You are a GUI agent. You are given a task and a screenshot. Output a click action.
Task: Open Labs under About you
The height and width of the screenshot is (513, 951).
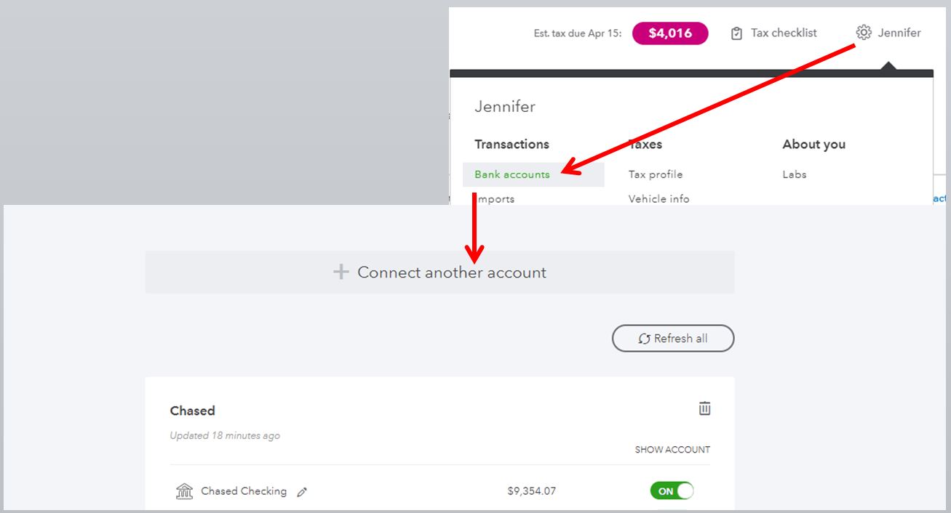(795, 174)
